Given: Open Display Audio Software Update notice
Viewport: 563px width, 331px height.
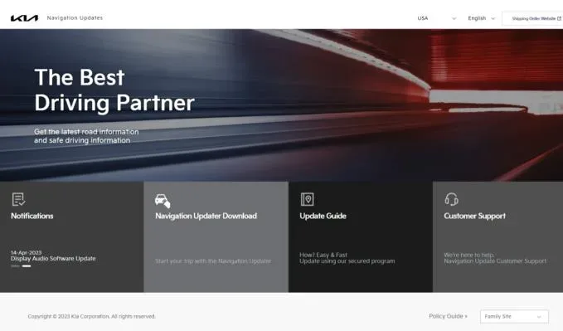Looking at the screenshot, I should [53, 258].
